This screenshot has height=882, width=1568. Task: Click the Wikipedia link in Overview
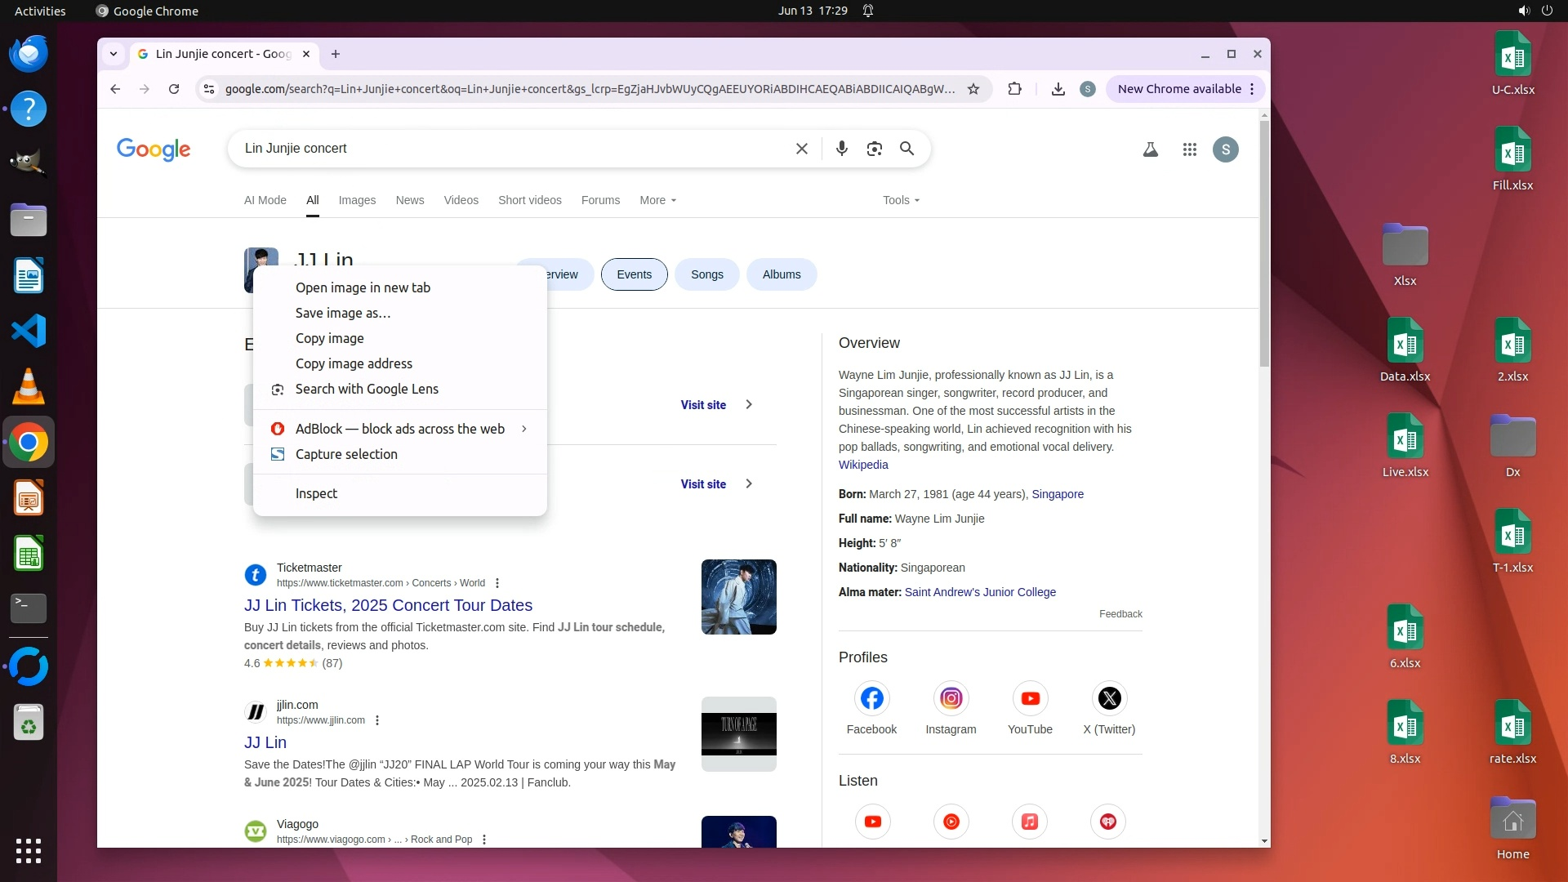(x=862, y=465)
